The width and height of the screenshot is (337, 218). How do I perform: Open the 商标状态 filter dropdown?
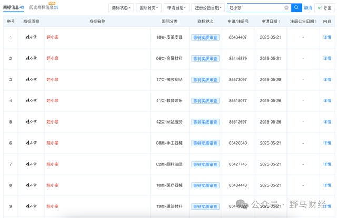click(x=121, y=8)
